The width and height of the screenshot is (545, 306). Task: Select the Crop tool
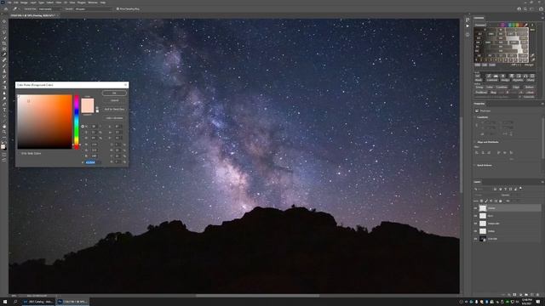4,43
